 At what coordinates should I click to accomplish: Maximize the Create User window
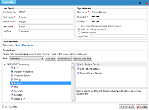click(140, 3)
